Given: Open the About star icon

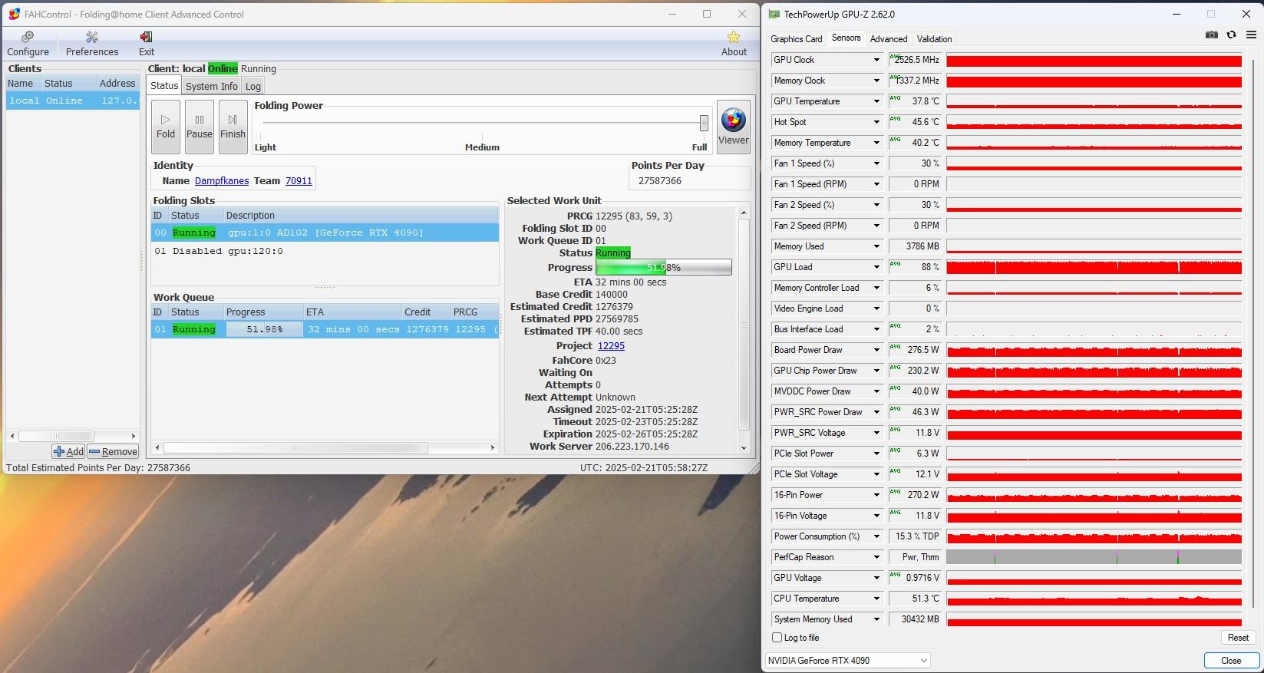Looking at the screenshot, I should 734,44.
